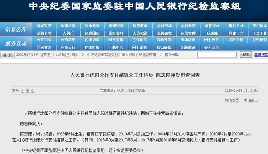Open the 音频视频 section

coord(164,40)
